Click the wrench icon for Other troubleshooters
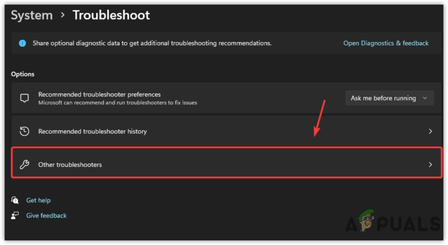Viewport: 448px width, 245px height. coord(24,164)
